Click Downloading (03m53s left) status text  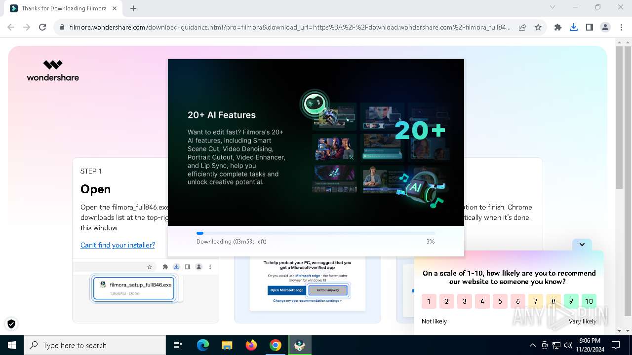pyautogui.click(x=232, y=242)
